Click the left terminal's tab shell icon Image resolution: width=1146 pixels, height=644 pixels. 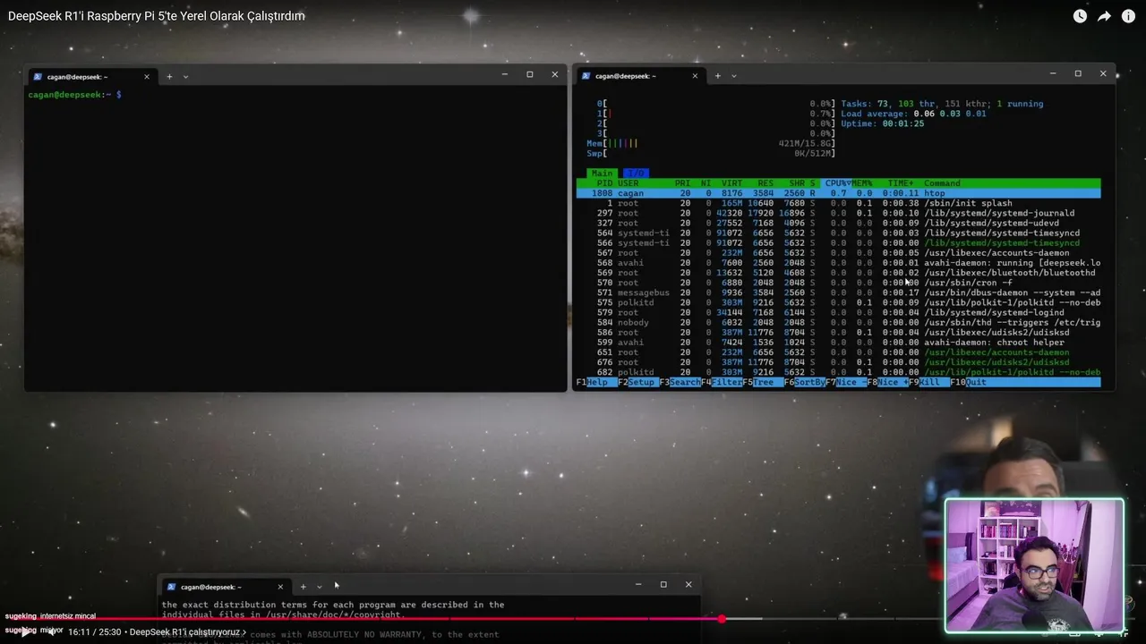click(x=38, y=76)
